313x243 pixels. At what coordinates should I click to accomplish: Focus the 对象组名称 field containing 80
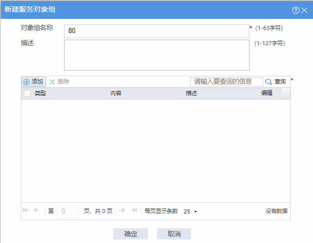(x=156, y=31)
